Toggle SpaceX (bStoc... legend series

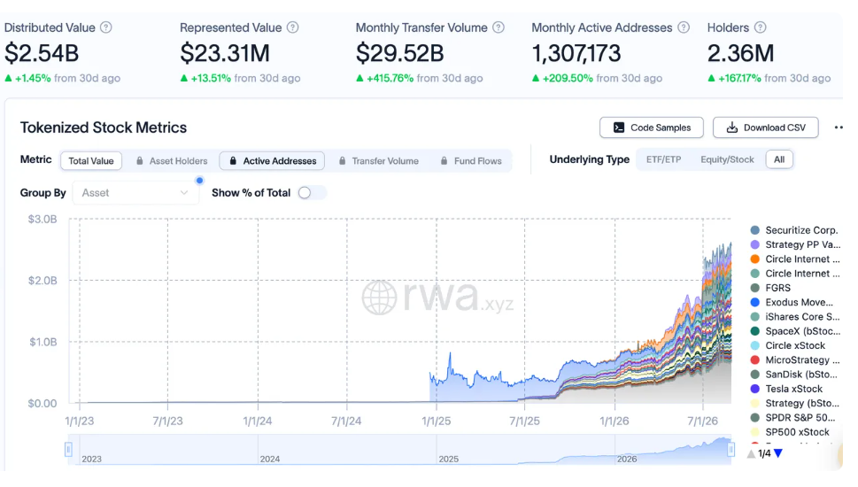795,331
